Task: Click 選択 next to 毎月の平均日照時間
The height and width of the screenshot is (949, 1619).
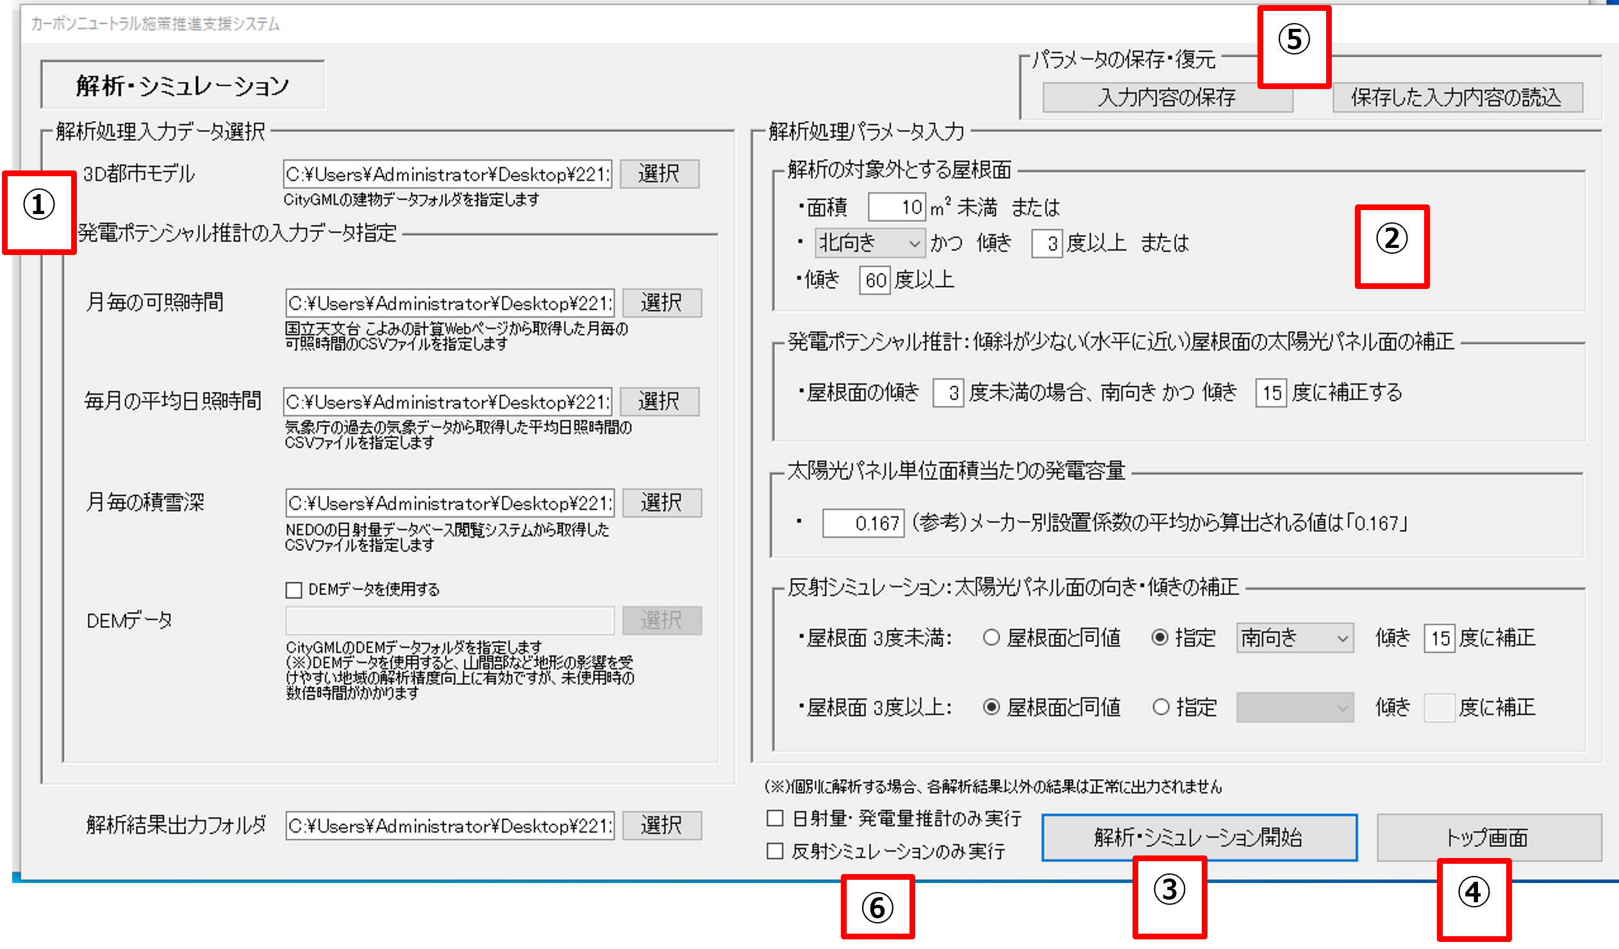Action: coord(660,401)
